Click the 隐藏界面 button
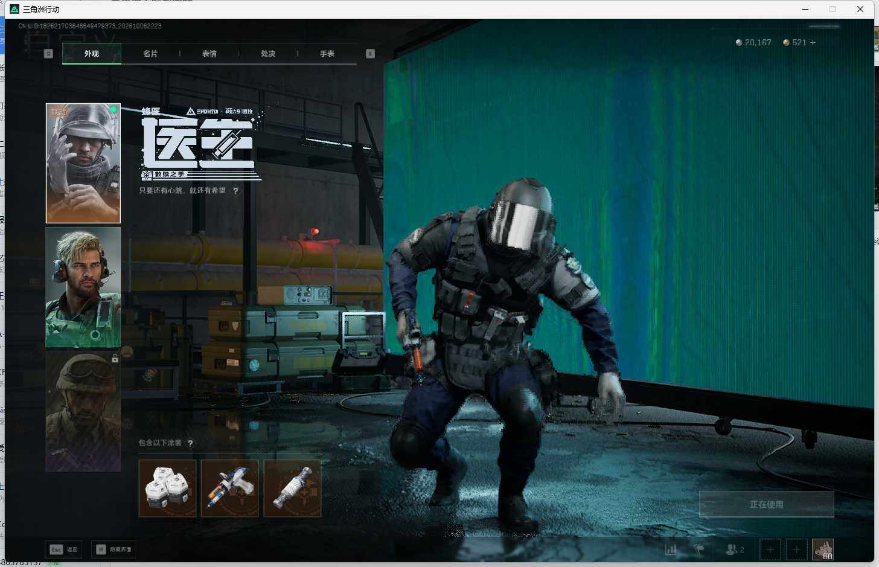879x567 pixels. [x=114, y=549]
